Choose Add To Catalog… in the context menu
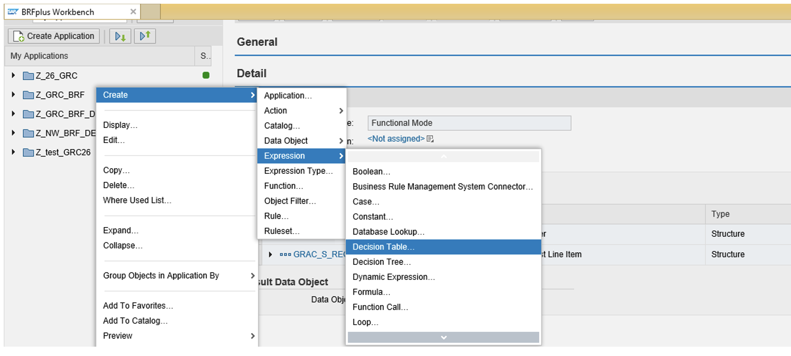Image resolution: width=791 pixels, height=356 pixels. pos(177,321)
